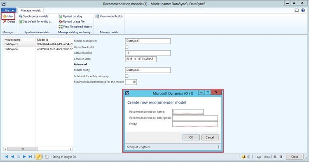Toggle Has active build checkbox
This screenshot has width=309, height=162.
(127, 47)
